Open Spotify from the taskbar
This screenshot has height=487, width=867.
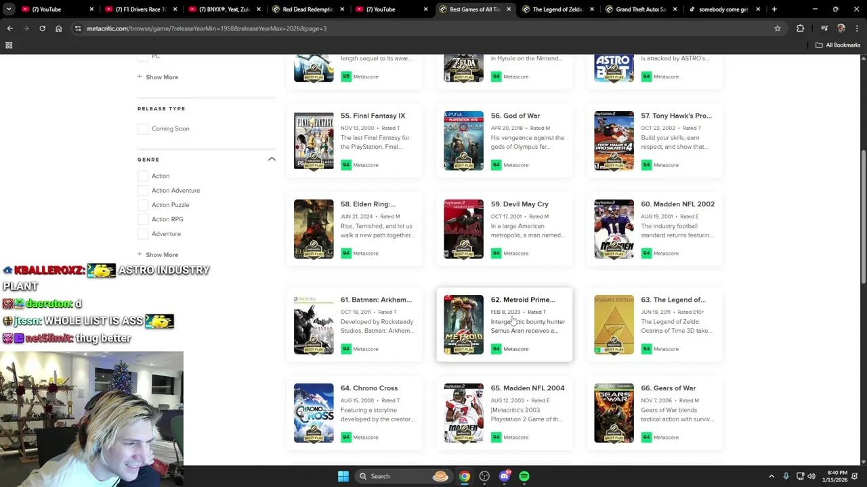(524, 476)
